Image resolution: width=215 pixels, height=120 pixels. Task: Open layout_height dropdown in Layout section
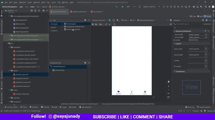coord(206,55)
